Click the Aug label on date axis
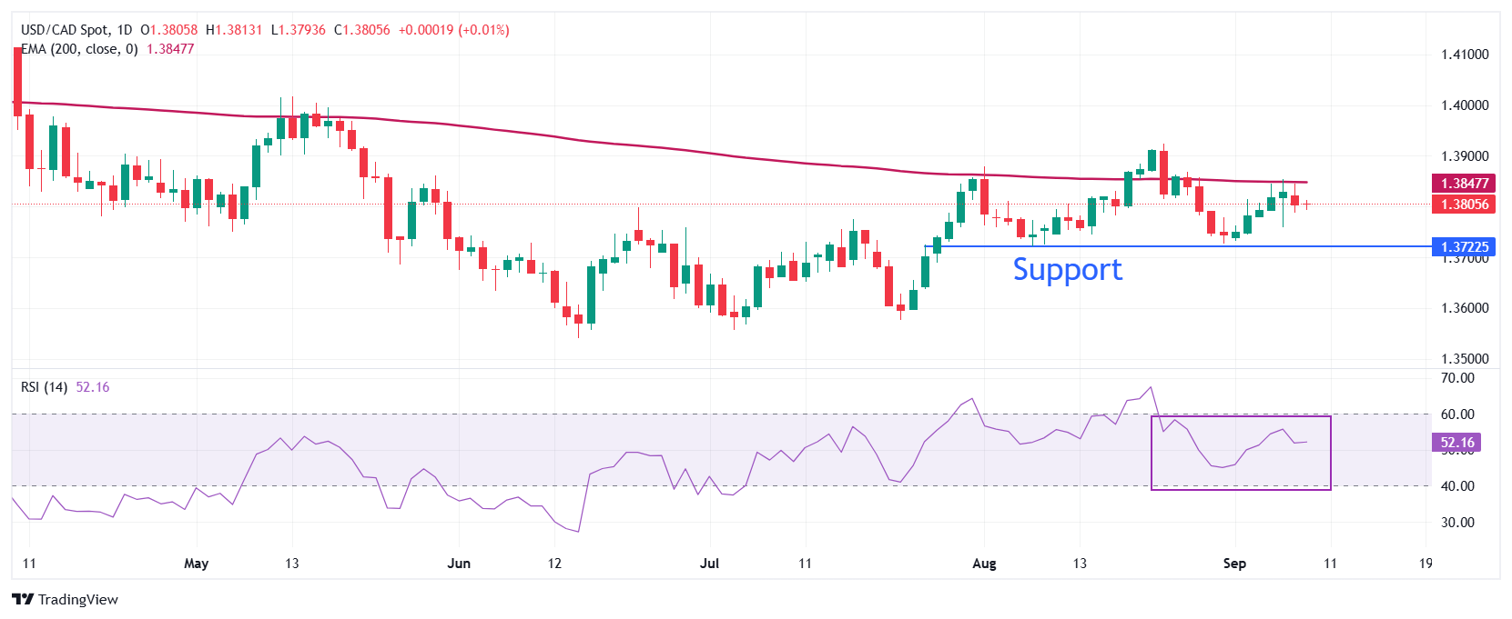1512x619 pixels. click(x=984, y=564)
